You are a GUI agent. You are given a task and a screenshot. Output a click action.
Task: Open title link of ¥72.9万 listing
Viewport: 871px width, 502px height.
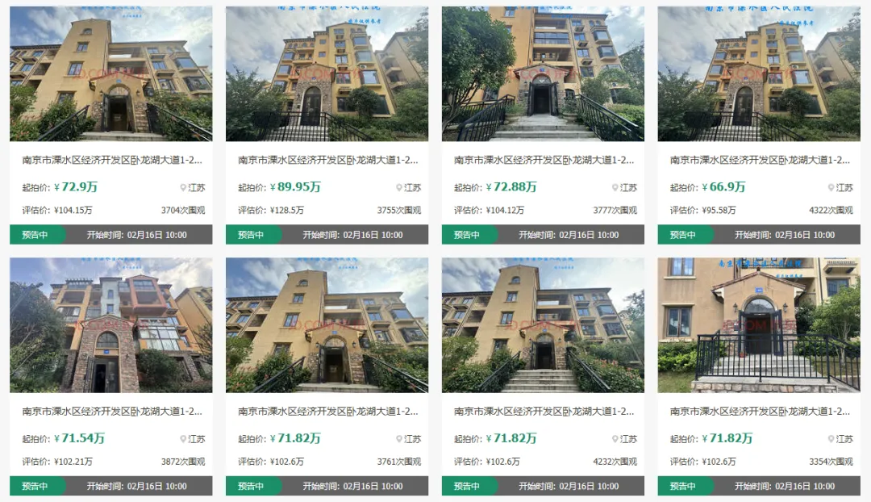coord(112,160)
